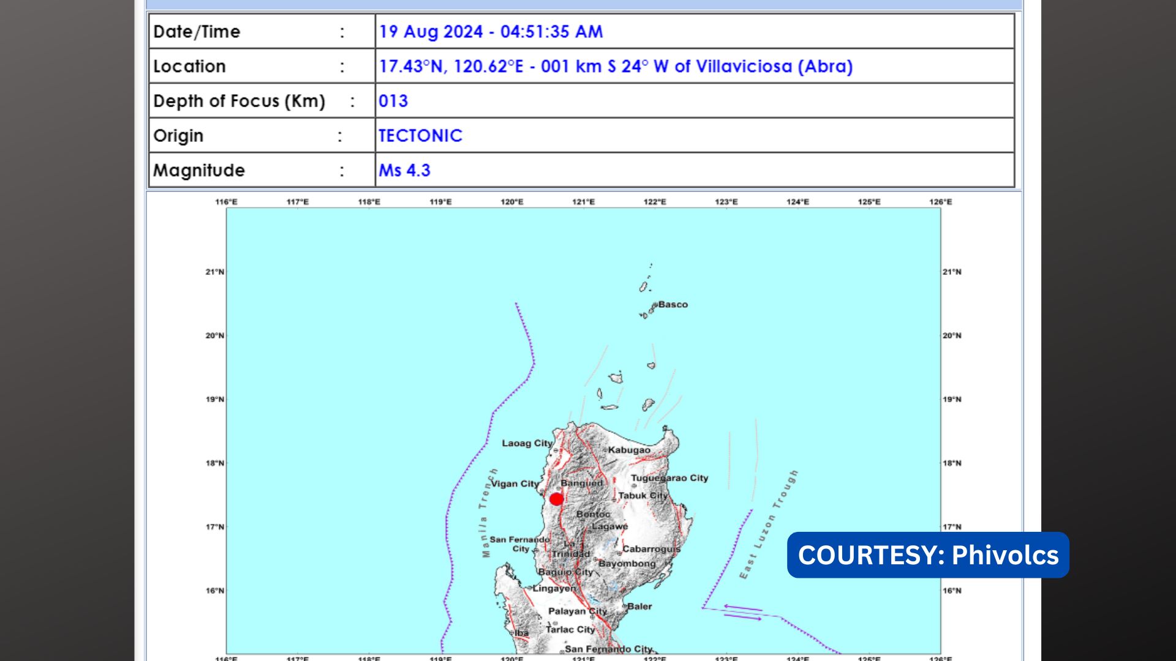
Task: Click the location value naming Villaviciosa (Abra)
Action: (616, 66)
